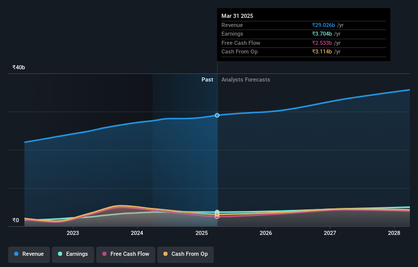The width and height of the screenshot is (418, 267).
Task: Click the 'Past' section label
Action: [207, 80]
